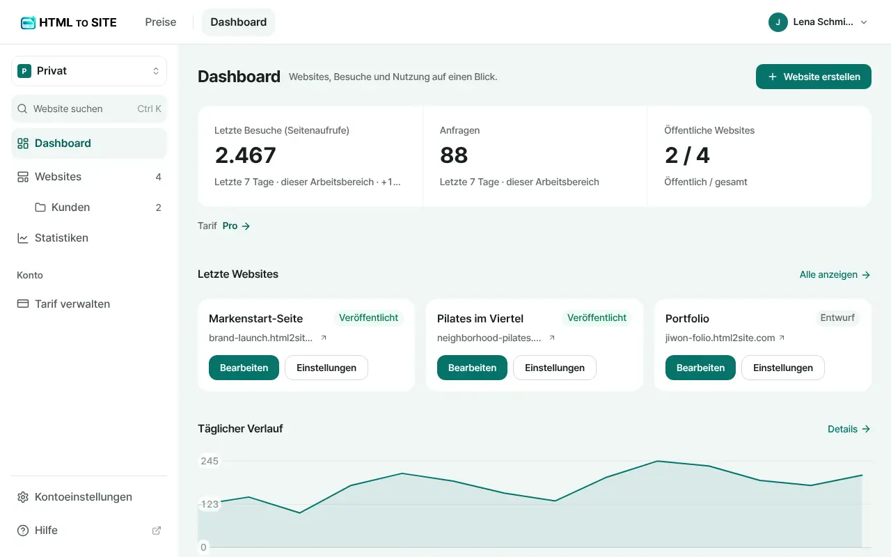The image size is (891, 557).
Task: Open the jiwon-folio.html2site.com external link icon
Action: click(x=782, y=338)
